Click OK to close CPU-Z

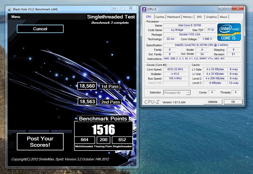tap(233, 102)
